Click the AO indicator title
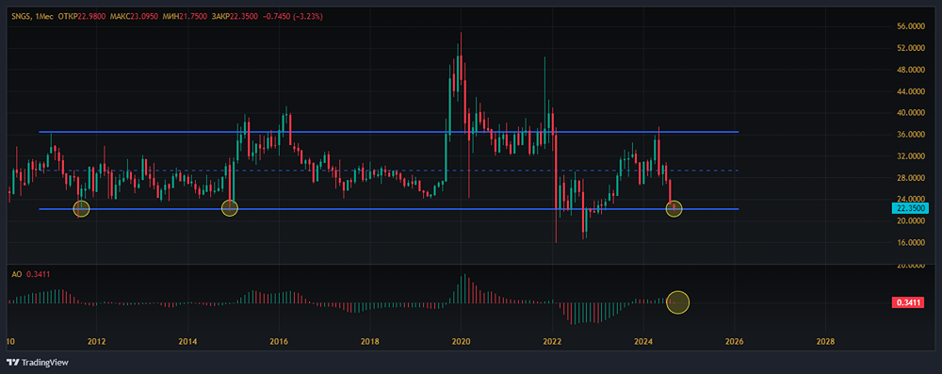This screenshot has width=942, height=374. click(x=17, y=274)
